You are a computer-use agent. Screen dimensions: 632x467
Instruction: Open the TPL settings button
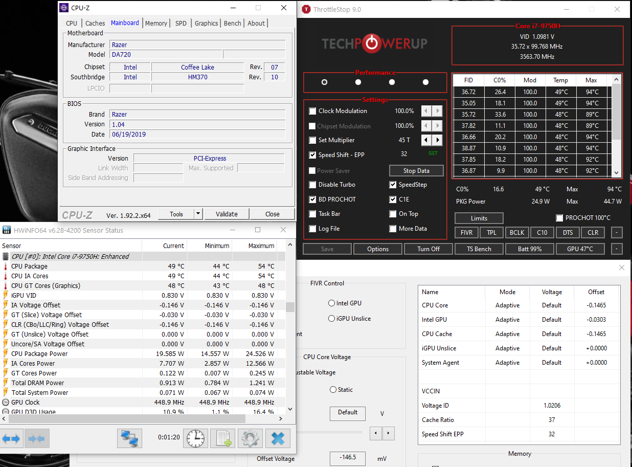(x=491, y=233)
